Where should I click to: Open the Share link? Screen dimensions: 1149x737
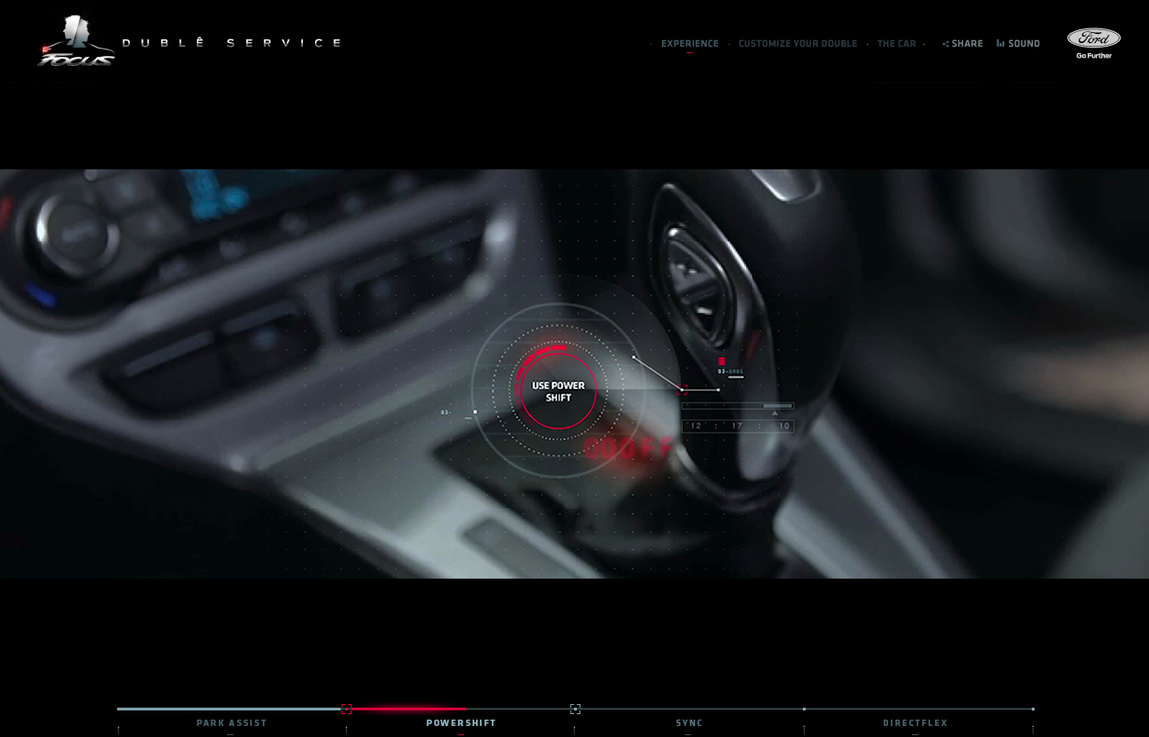(967, 44)
